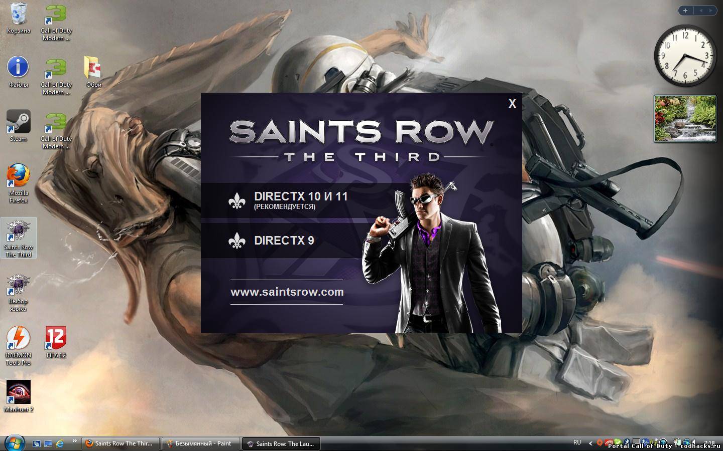Image resolution: width=723 pixels, height=451 pixels.
Task: Open the Recycle Bin (Корзина) desktop icon
Action: coord(19,18)
